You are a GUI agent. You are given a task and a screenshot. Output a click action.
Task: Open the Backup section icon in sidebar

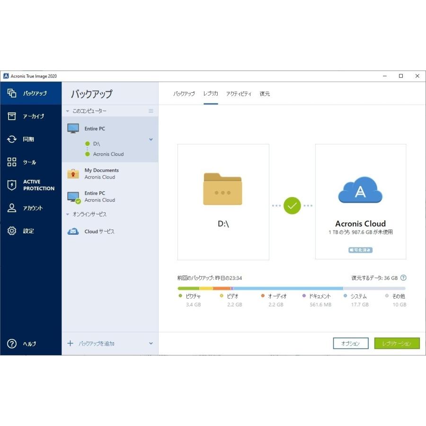pos(12,93)
